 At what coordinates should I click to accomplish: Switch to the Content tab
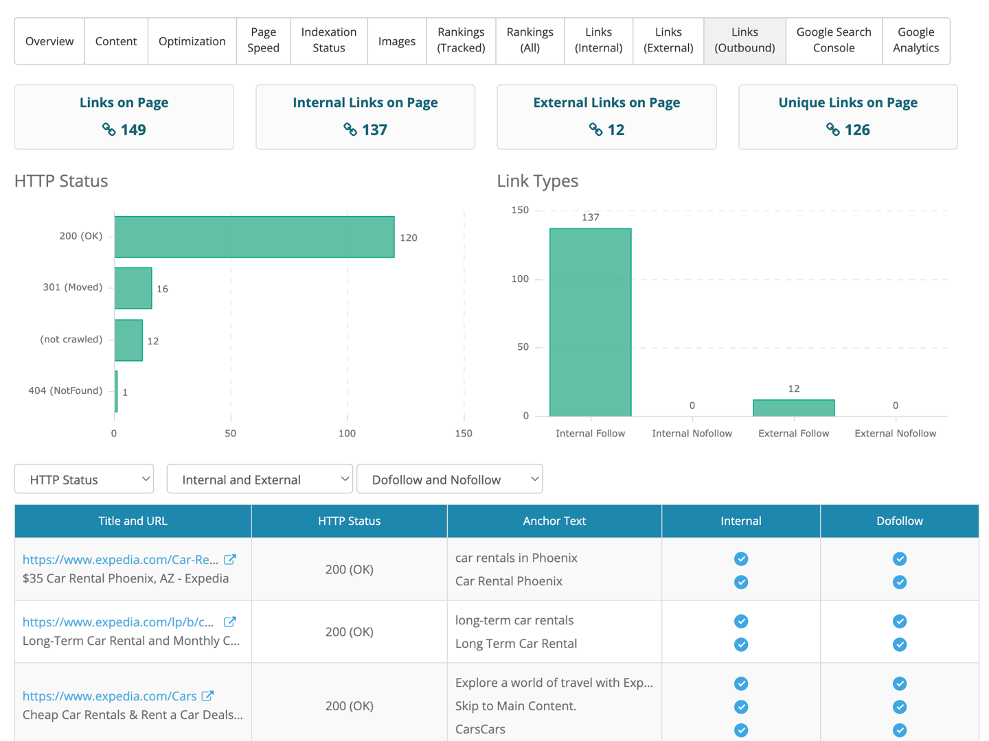click(116, 41)
